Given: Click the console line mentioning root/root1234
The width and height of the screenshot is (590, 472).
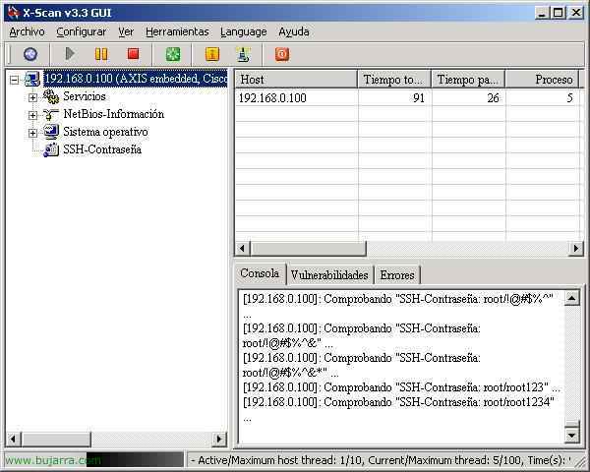Looking at the screenshot, I should pos(398,402).
